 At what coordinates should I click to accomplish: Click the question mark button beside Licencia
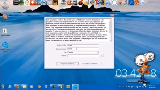[x=101, y=55]
